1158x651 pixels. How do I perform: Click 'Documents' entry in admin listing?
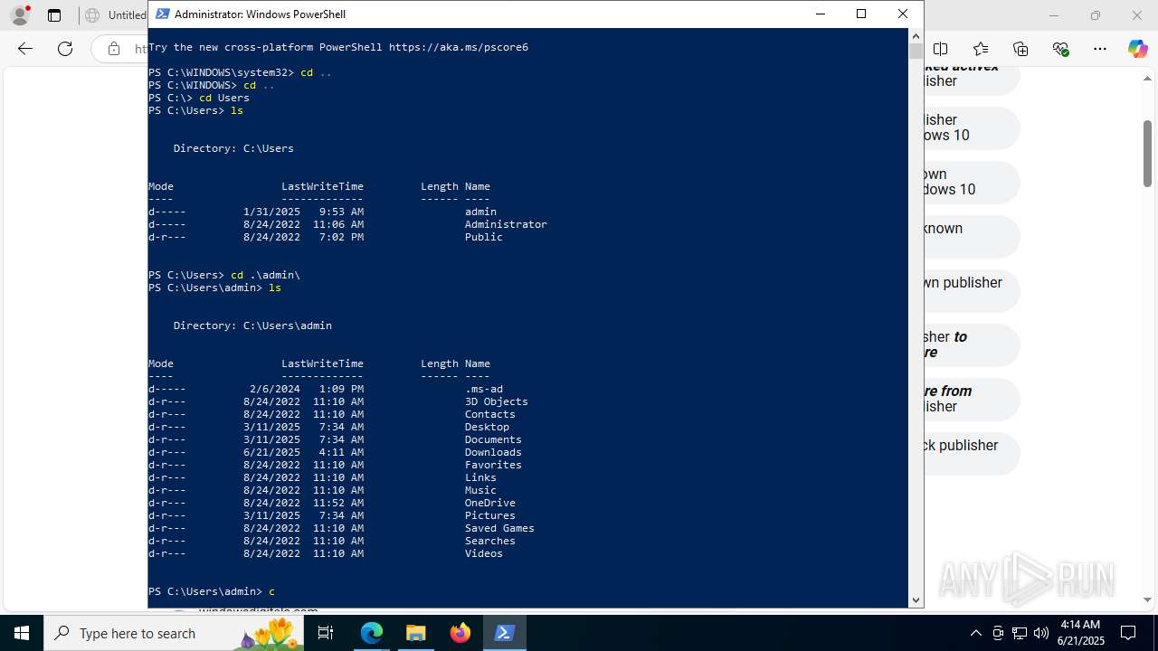click(x=493, y=439)
